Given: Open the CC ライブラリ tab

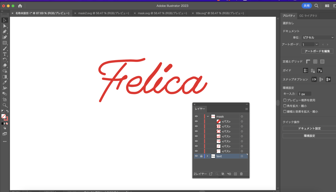Looking at the screenshot, I should click(308, 16).
